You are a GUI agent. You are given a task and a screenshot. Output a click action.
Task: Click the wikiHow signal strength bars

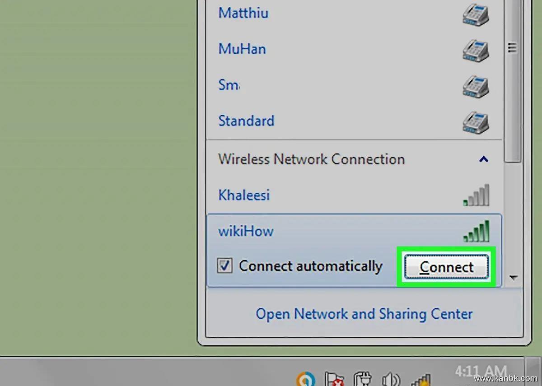click(476, 231)
